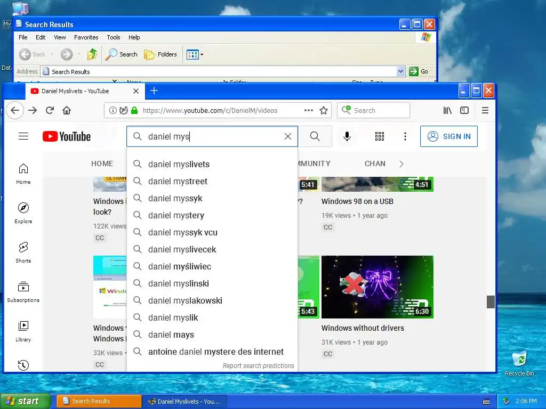Select suggestion antoine daniel mystere des internet

pos(212,351)
